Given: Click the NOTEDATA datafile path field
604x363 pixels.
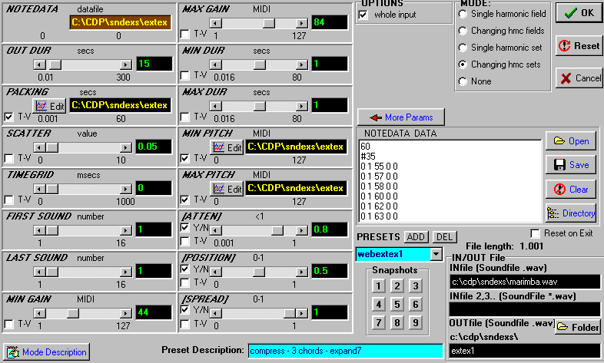Looking at the screenshot, I should pos(120,22).
